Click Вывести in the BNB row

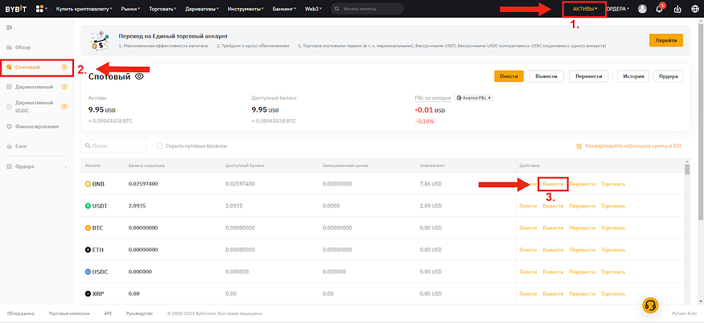(x=553, y=184)
